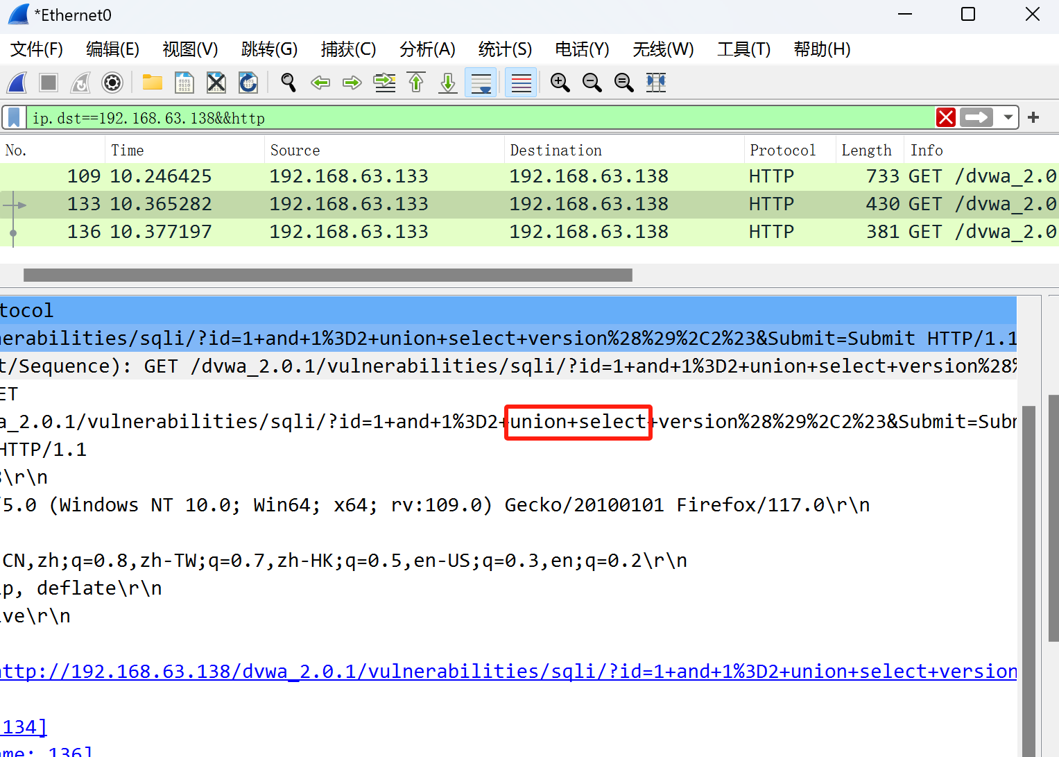The height and width of the screenshot is (757, 1059).
Task: Follow the response frame 134 link
Action: (24, 727)
